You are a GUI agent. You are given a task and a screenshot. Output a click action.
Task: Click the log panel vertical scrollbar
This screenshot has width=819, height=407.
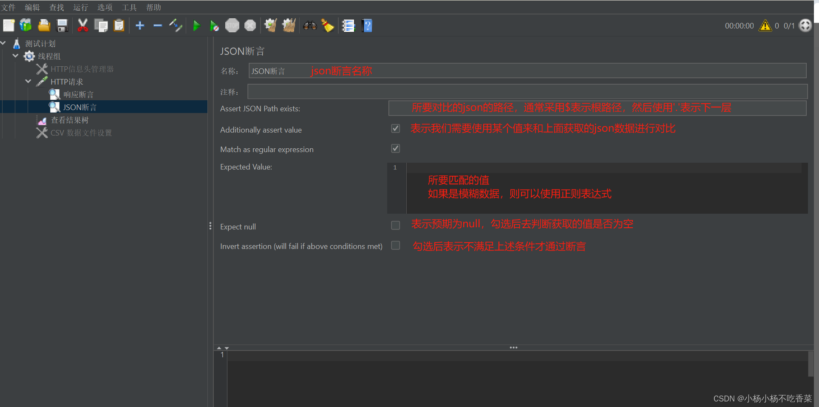click(811, 364)
